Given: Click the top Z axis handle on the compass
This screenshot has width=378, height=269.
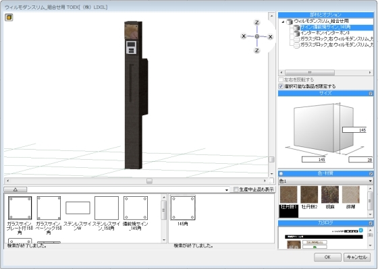Looking at the screenshot, I should coord(256,23).
